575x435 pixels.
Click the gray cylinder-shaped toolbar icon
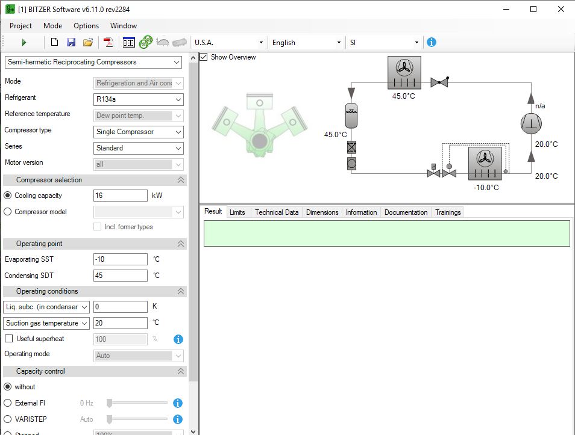pos(180,42)
